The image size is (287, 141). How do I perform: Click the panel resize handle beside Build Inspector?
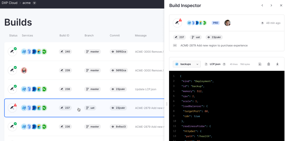click(x=166, y=104)
